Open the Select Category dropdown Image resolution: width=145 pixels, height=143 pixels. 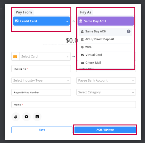pos(106,92)
